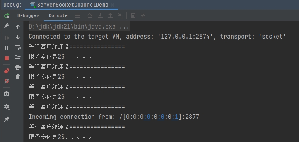299x142 pixels.
Task: Jump to the end of the console output
Action: point(18,57)
